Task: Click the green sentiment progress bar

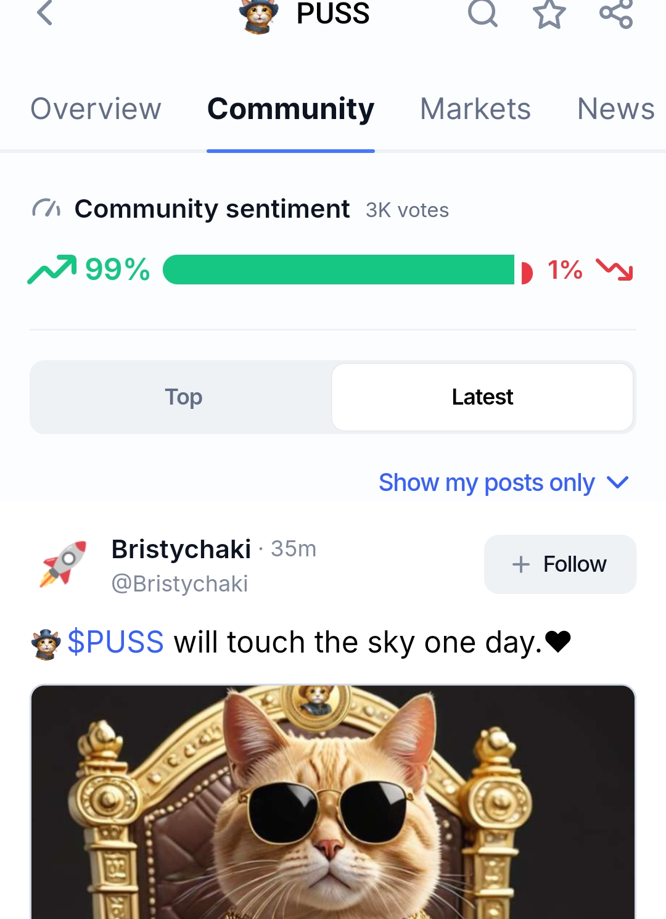Action: tap(338, 270)
